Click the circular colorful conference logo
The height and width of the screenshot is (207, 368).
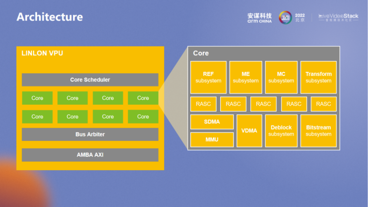285,17
